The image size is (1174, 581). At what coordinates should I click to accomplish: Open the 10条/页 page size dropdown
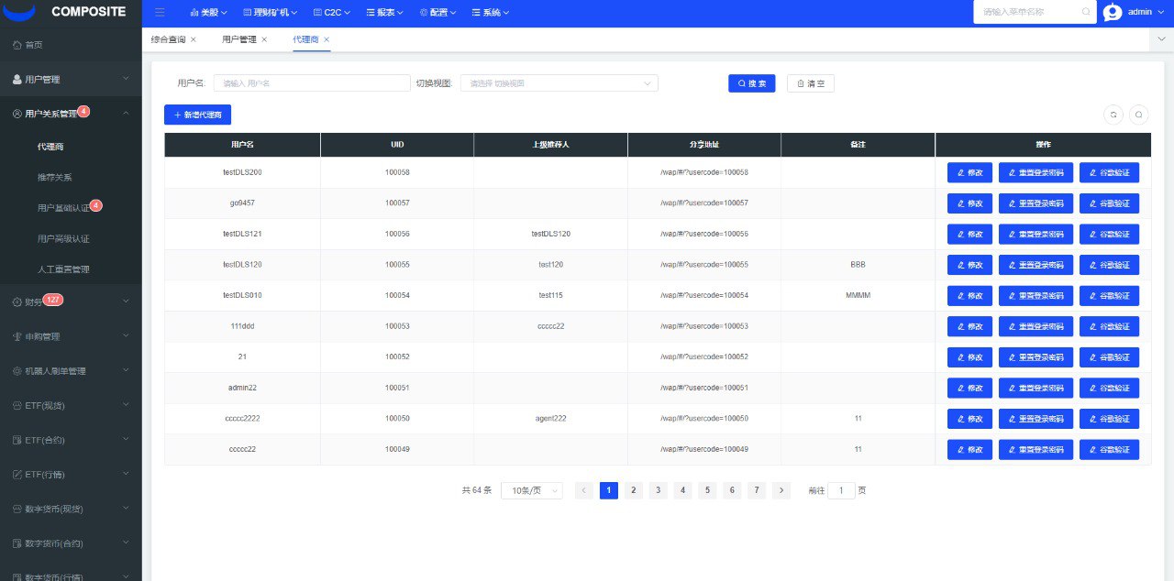[531, 490]
